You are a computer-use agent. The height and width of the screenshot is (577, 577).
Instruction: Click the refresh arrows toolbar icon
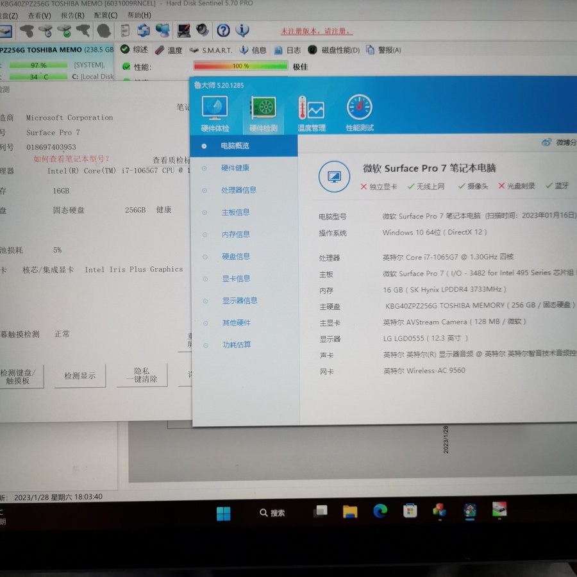tap(143, 31)
